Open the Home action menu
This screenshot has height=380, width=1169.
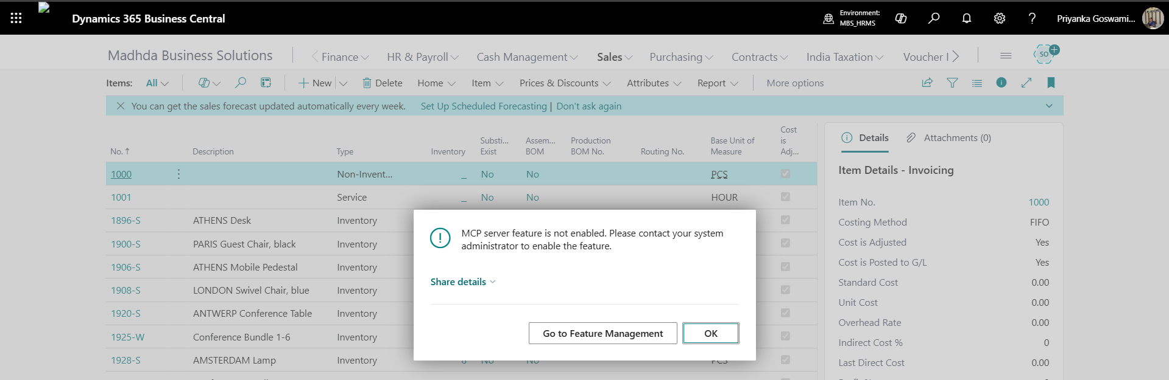point(436,83)
